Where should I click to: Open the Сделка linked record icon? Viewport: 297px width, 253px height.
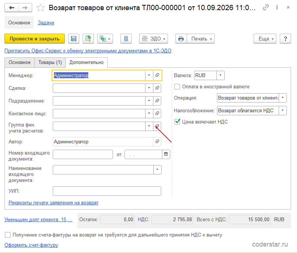coord(157,88)
